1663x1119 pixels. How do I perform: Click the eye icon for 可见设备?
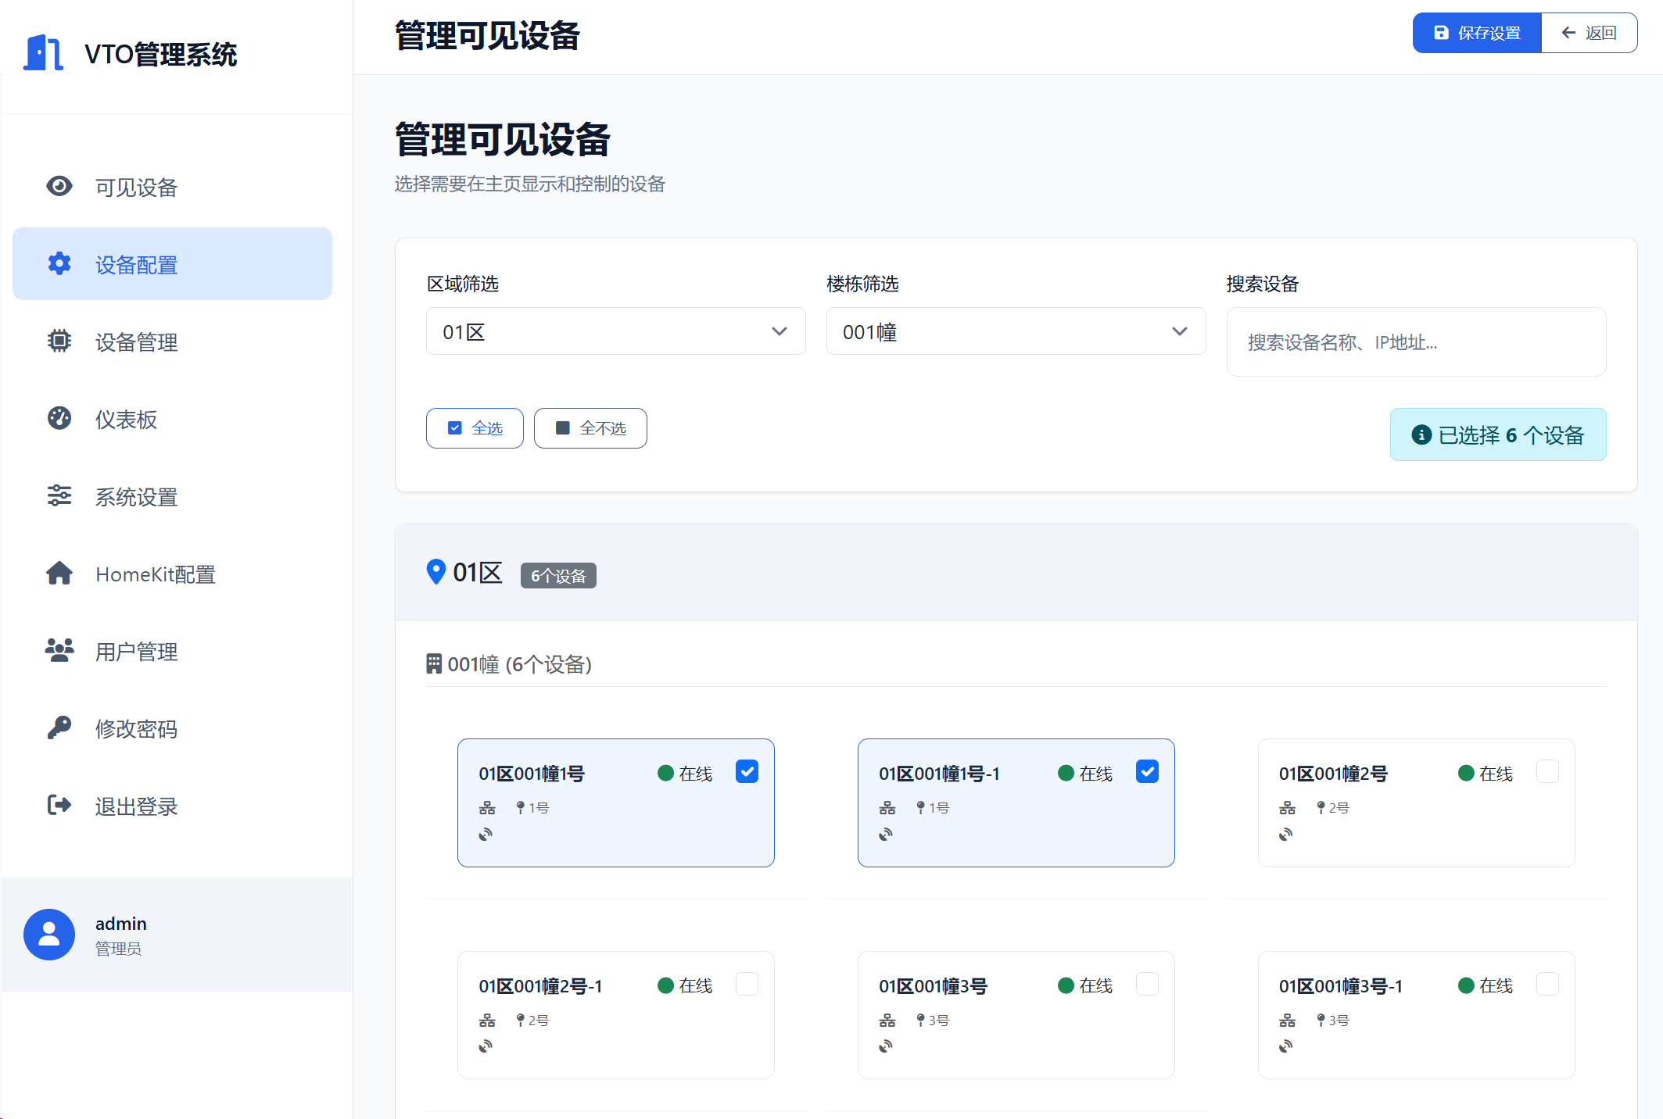click(x=59, y=186)
